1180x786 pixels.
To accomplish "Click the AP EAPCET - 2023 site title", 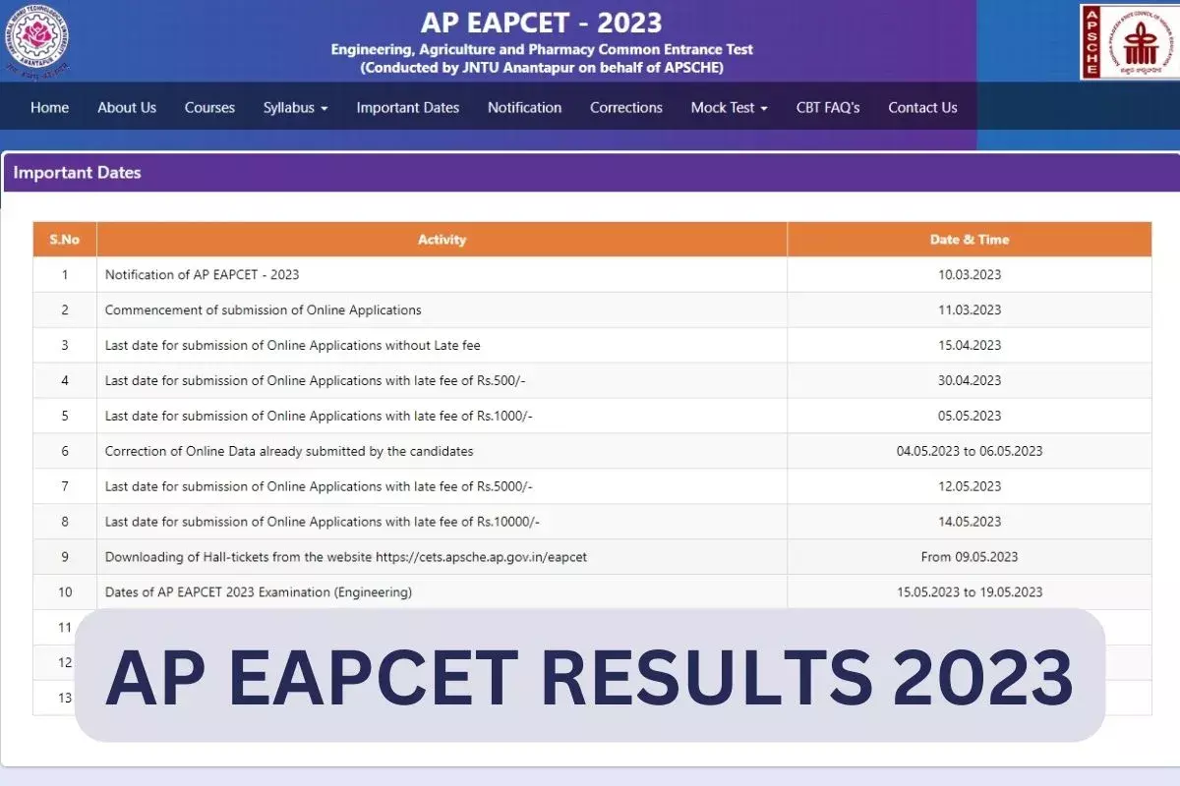I will point(541,22).
